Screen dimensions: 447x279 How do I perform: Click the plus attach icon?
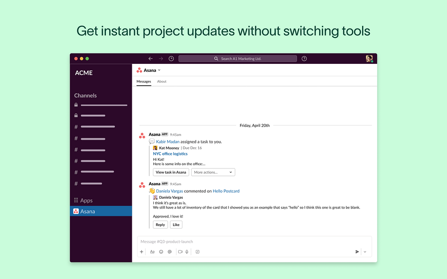pyautogui.click(x=141, y=252)
